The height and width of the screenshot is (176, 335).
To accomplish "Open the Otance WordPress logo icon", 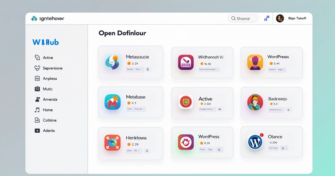I will coord(255,142).
